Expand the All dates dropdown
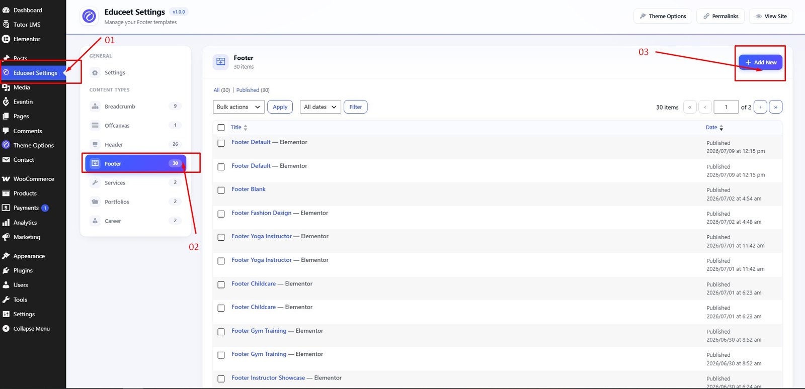Viewport: 805px width, 389px height. click(320, 107)
